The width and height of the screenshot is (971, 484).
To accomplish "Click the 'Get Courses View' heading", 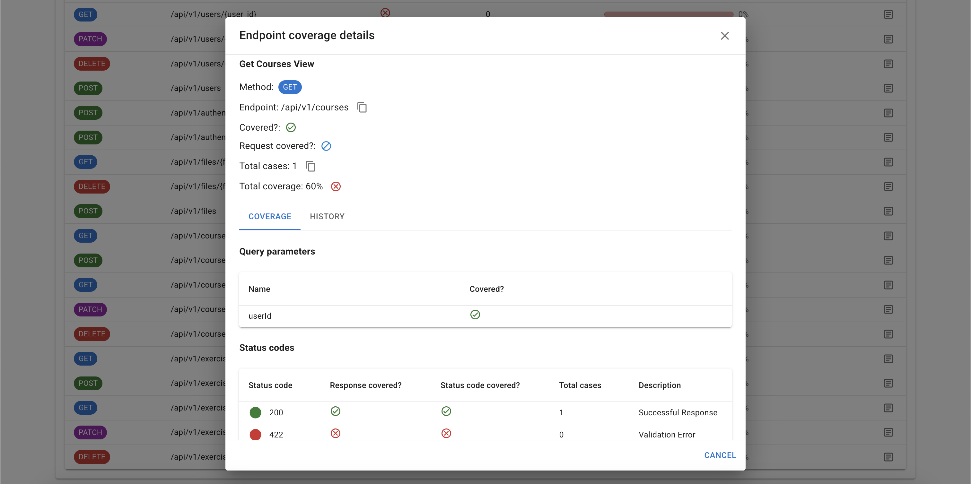I will pos(276,64).
